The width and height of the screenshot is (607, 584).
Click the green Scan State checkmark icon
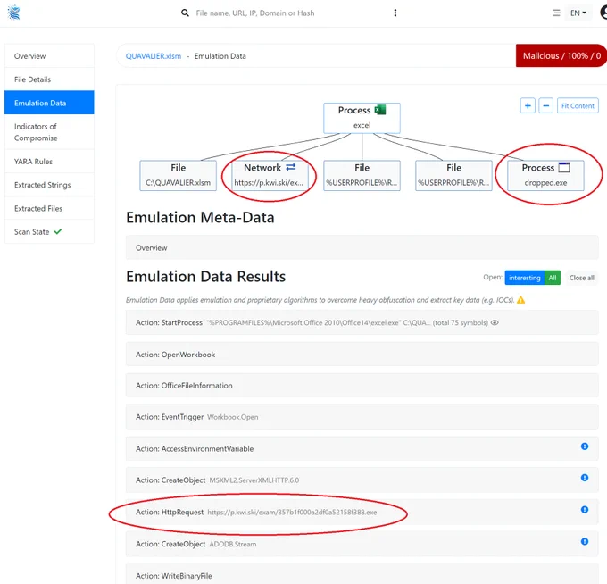tap(58, 231)
